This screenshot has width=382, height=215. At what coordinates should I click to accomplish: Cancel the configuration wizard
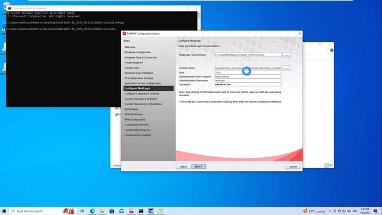pos(293,167)
